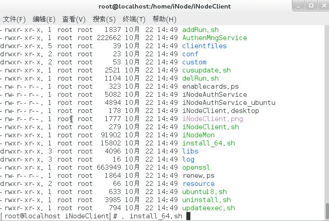The height and width of the screenshot is (221, 329).
Task: Click the iNodeClient.desktop filename
Action: [221, 111]
